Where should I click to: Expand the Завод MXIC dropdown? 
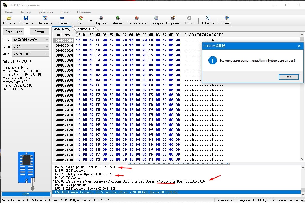(31, 47)
